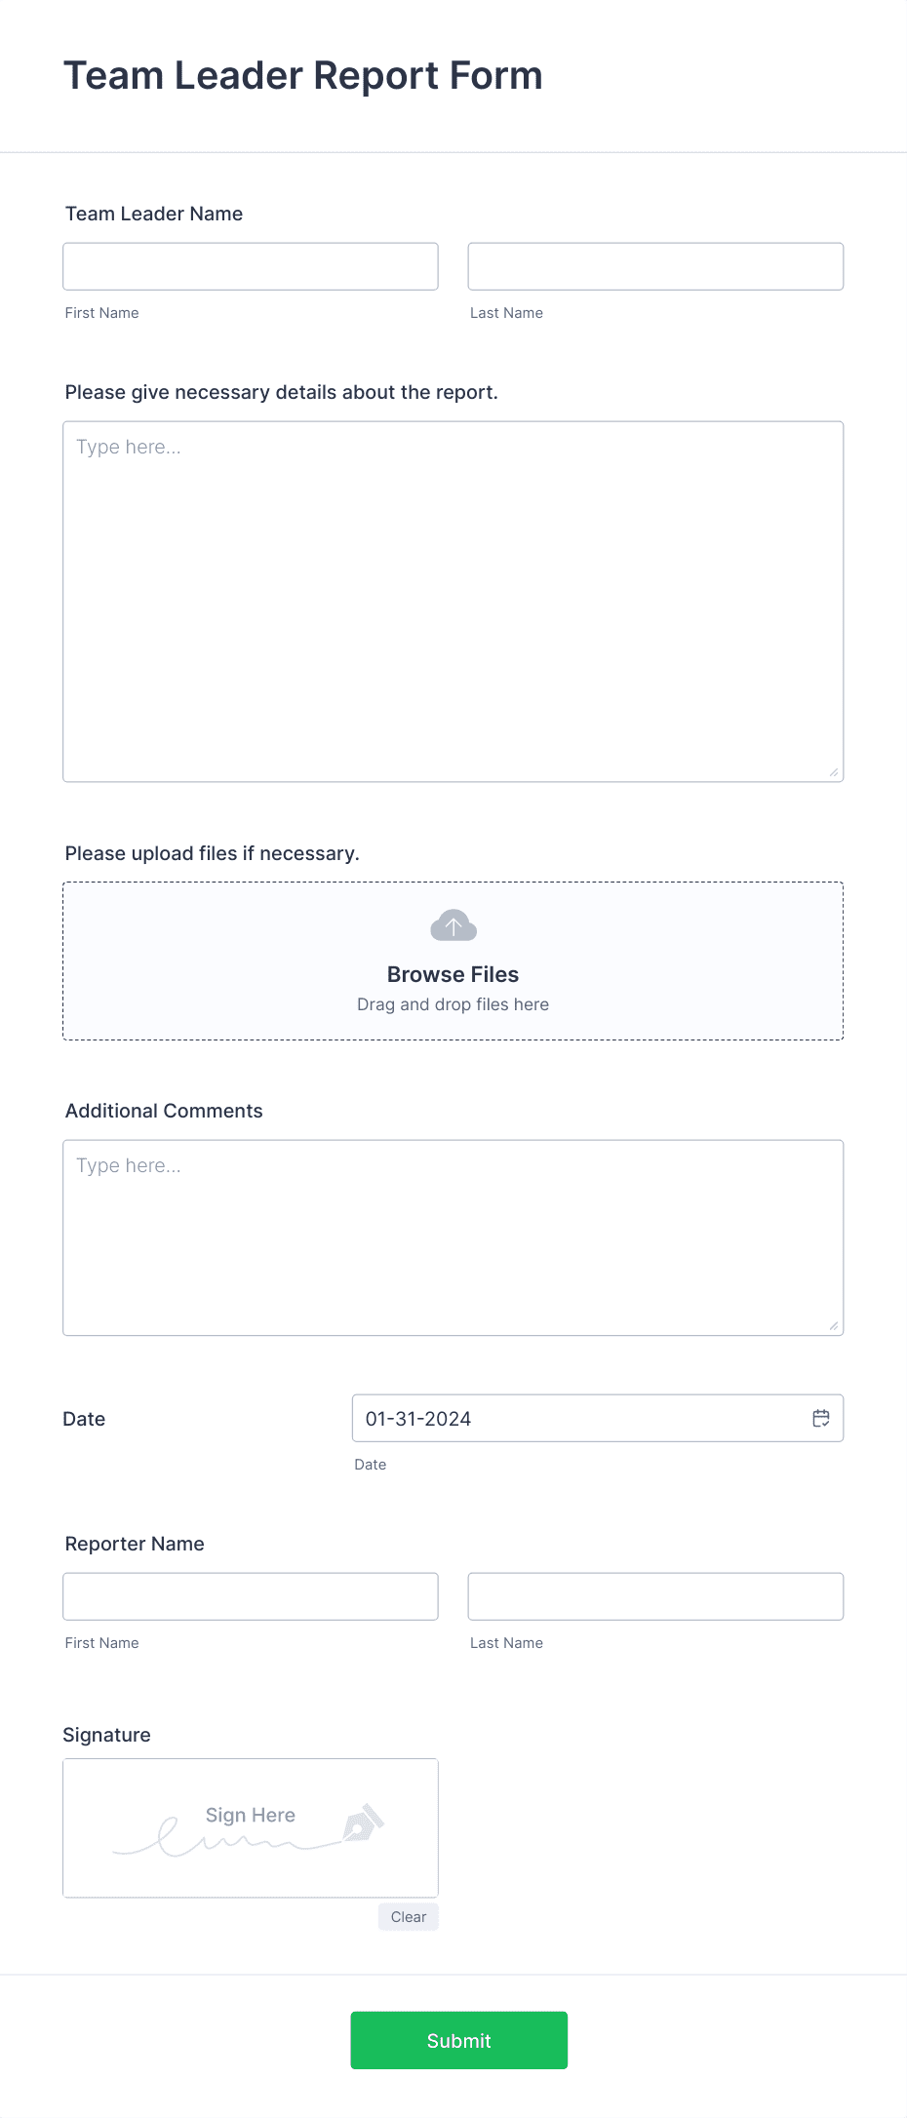
Task: Click inside the Sign Here box
Action: [250, 1827]
